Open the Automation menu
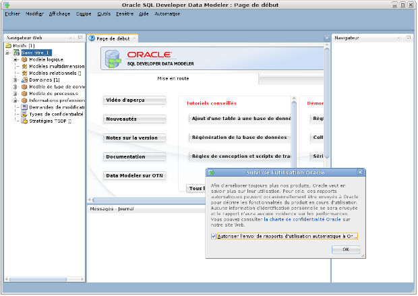Image resolution: width=418 pixels, height=296 pixels. (x=167, y=14)
